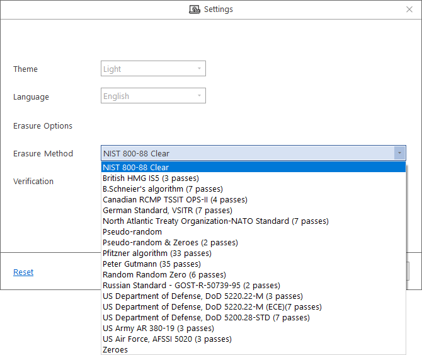Choose the Pseudo-random erasure method
This screenshot has height=355, width=422.
[x=254, y=231]
